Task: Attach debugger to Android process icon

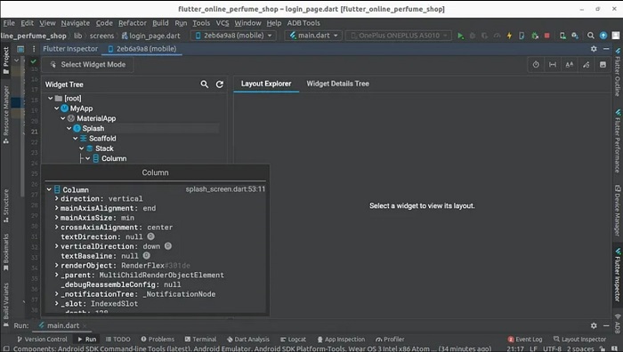Action: tap(535, 36)
